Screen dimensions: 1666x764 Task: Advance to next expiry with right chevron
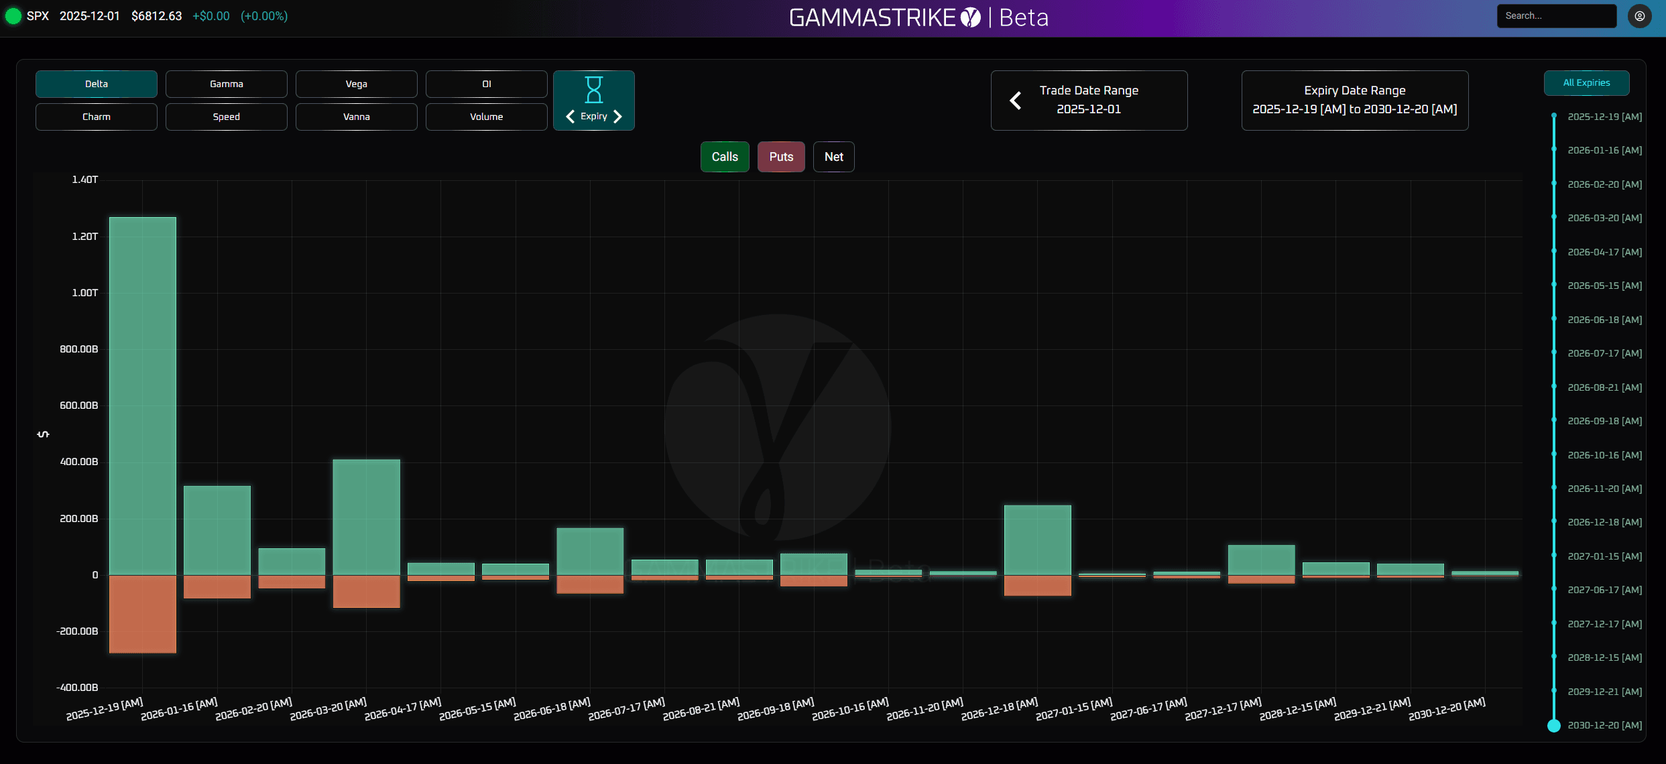coord(617,117)
